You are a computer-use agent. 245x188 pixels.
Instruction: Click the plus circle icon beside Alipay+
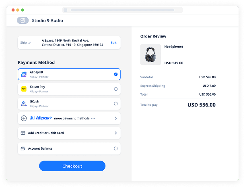pos(24,118)
